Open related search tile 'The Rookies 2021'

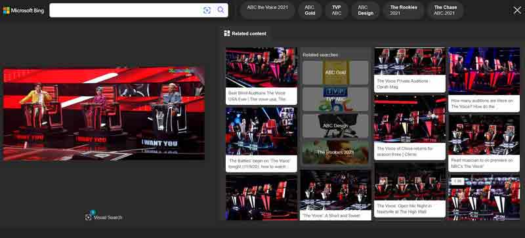click(335, 153)
